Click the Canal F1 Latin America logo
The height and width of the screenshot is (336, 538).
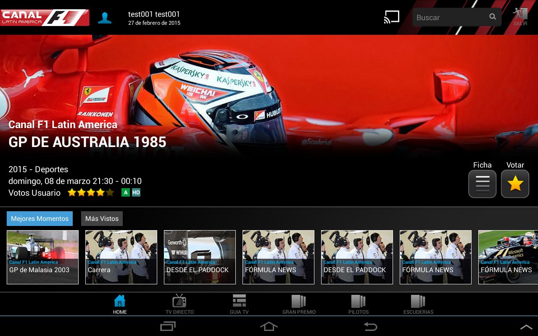click(x=45, y=17)
